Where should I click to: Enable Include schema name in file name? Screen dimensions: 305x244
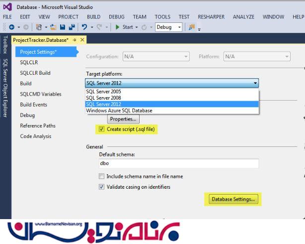pos(102,176)
